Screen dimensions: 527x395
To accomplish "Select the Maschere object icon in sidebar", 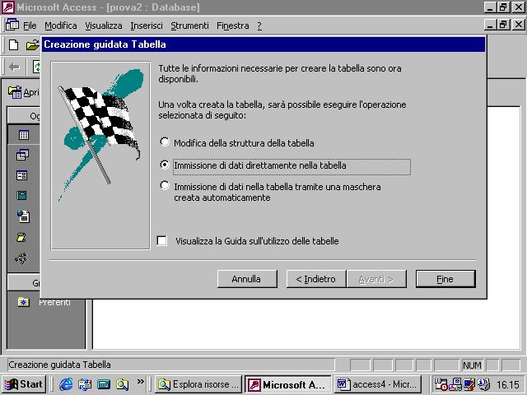I will (x=22, y=175).
